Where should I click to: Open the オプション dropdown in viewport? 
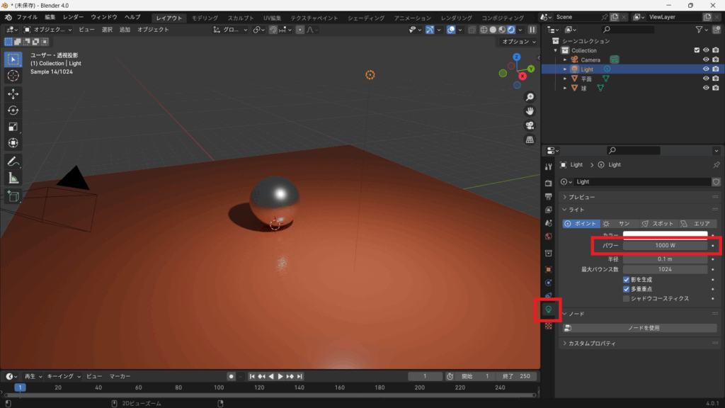point(518,42)
